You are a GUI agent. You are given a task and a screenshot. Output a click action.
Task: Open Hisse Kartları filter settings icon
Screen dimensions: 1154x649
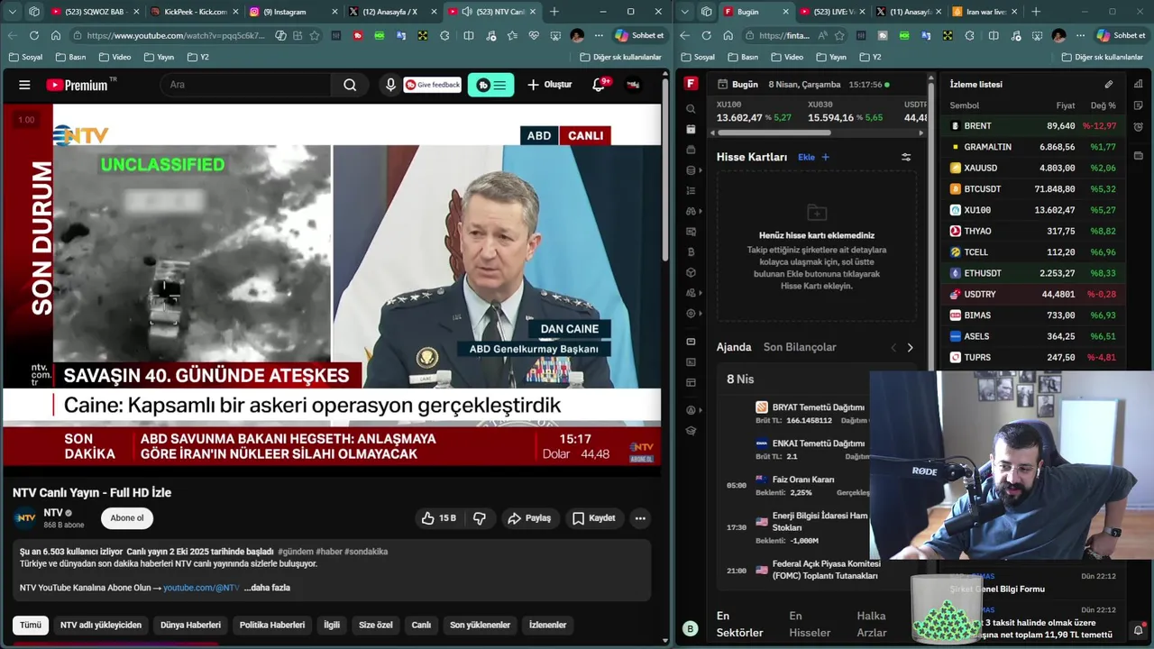coord(906,157)
